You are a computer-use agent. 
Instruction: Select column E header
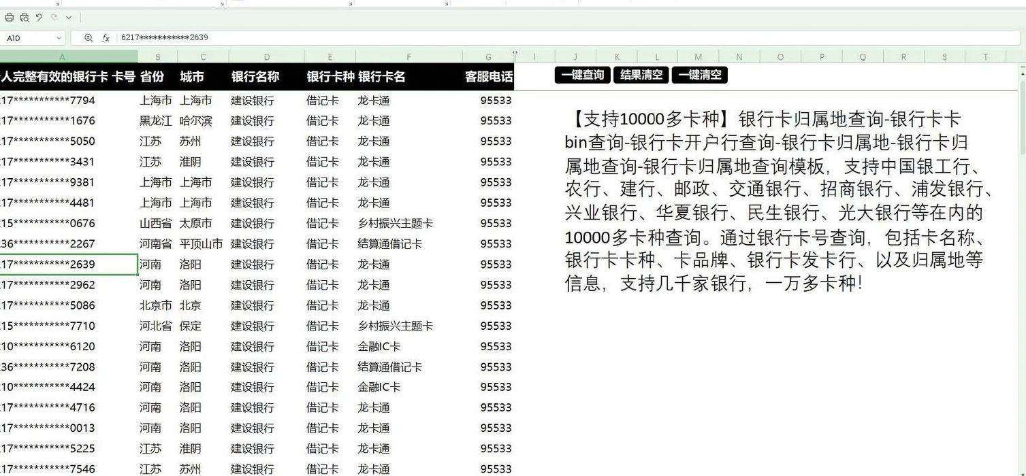pyautogui.click(x=330, y=57)
